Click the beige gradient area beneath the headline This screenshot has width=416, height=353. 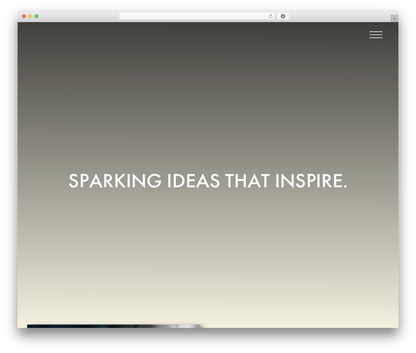(208, 244)
